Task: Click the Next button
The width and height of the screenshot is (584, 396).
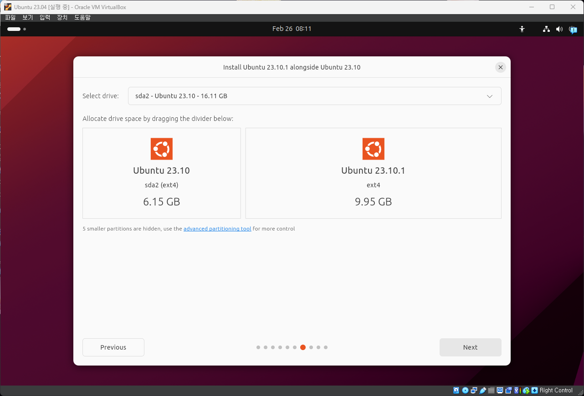Action: (x=470, y=347)
